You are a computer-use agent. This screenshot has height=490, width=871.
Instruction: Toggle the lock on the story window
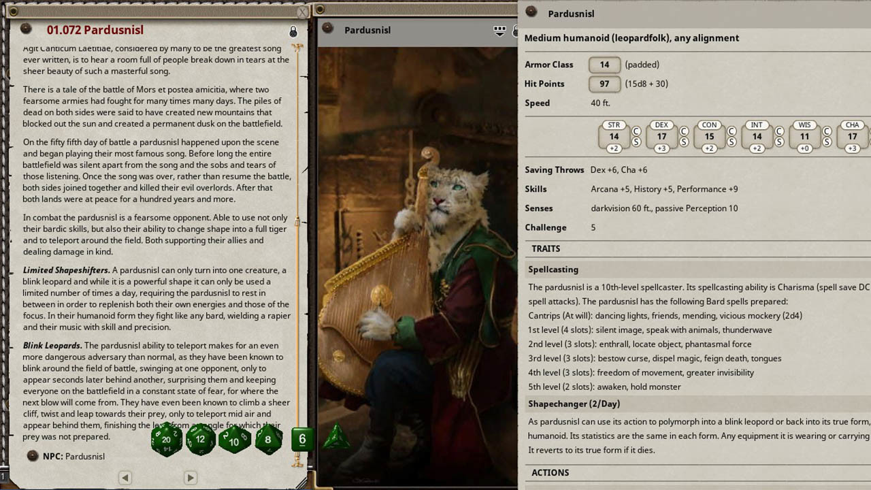(293, 31)
